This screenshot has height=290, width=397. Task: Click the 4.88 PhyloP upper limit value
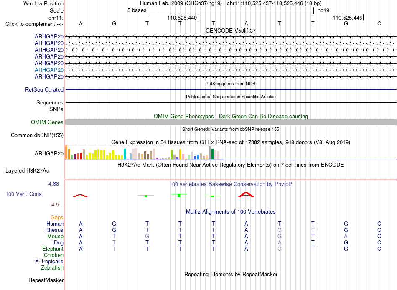tap(53, 184)
